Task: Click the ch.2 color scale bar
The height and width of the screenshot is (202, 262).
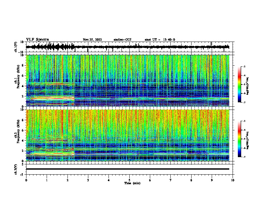Action: [x=239, y=139]
